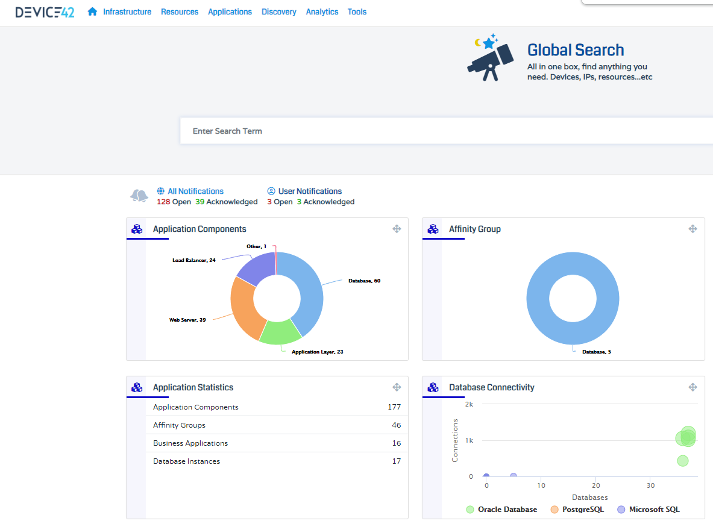
Task: Click move handle on Database Connectivity widget
Action: tap(693, 387)
